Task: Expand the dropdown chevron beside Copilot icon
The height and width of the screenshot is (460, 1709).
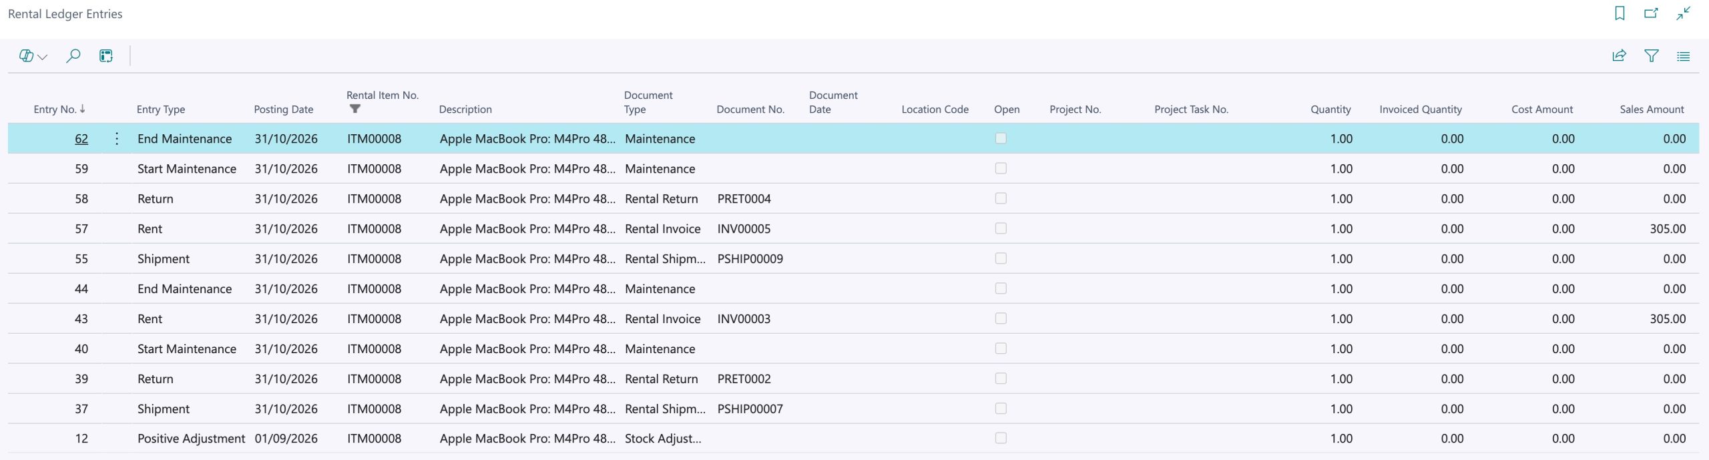Action: pyautogui.click(x=43, y=57)
